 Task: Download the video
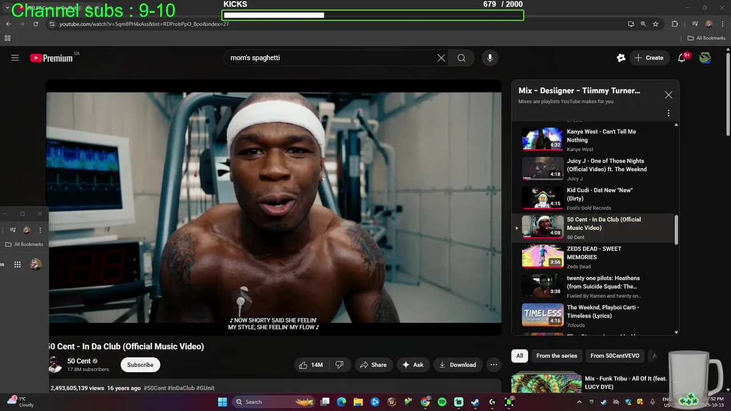coord(457,365)
